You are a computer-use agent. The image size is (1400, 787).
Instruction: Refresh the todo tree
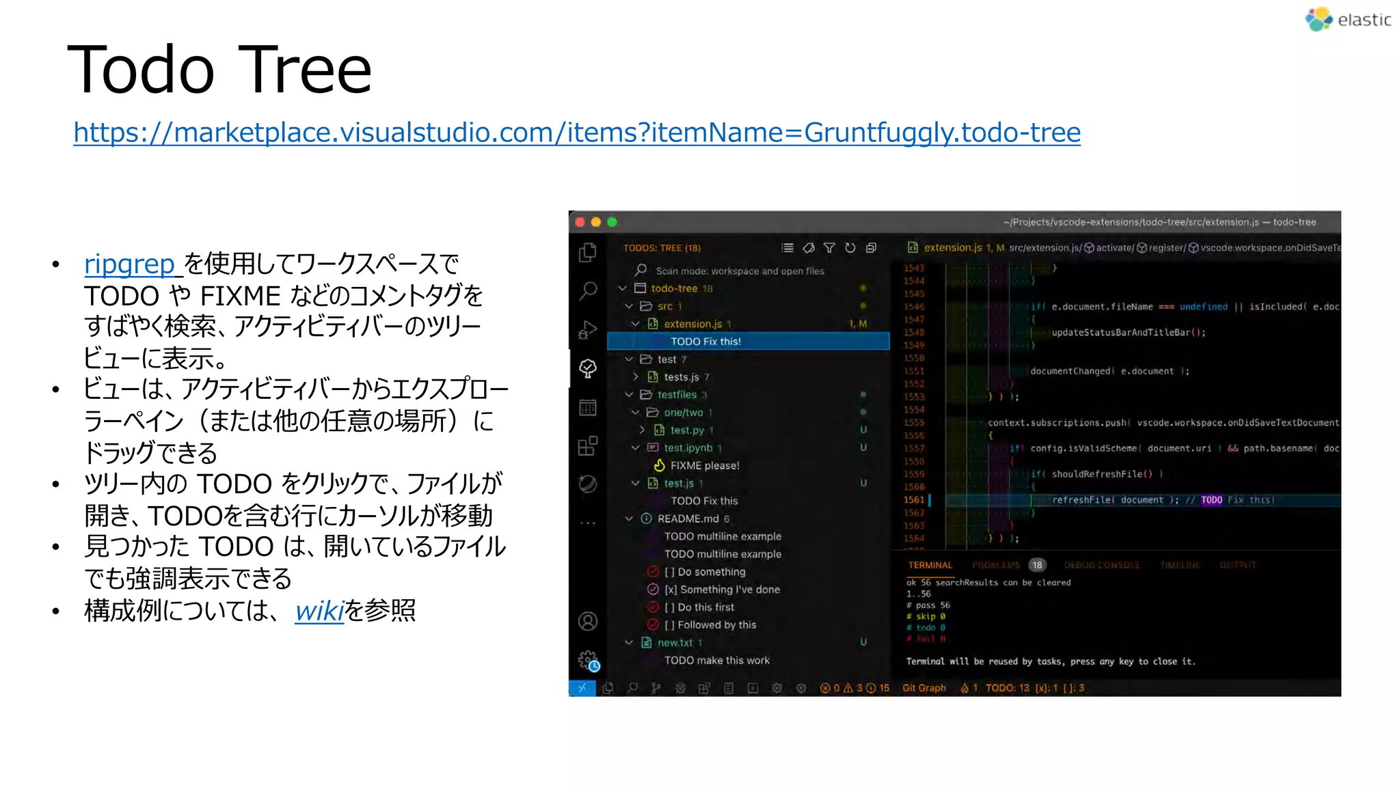point(850,248)
